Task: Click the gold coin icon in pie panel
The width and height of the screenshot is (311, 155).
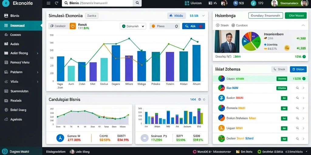Action: point(287,48)
